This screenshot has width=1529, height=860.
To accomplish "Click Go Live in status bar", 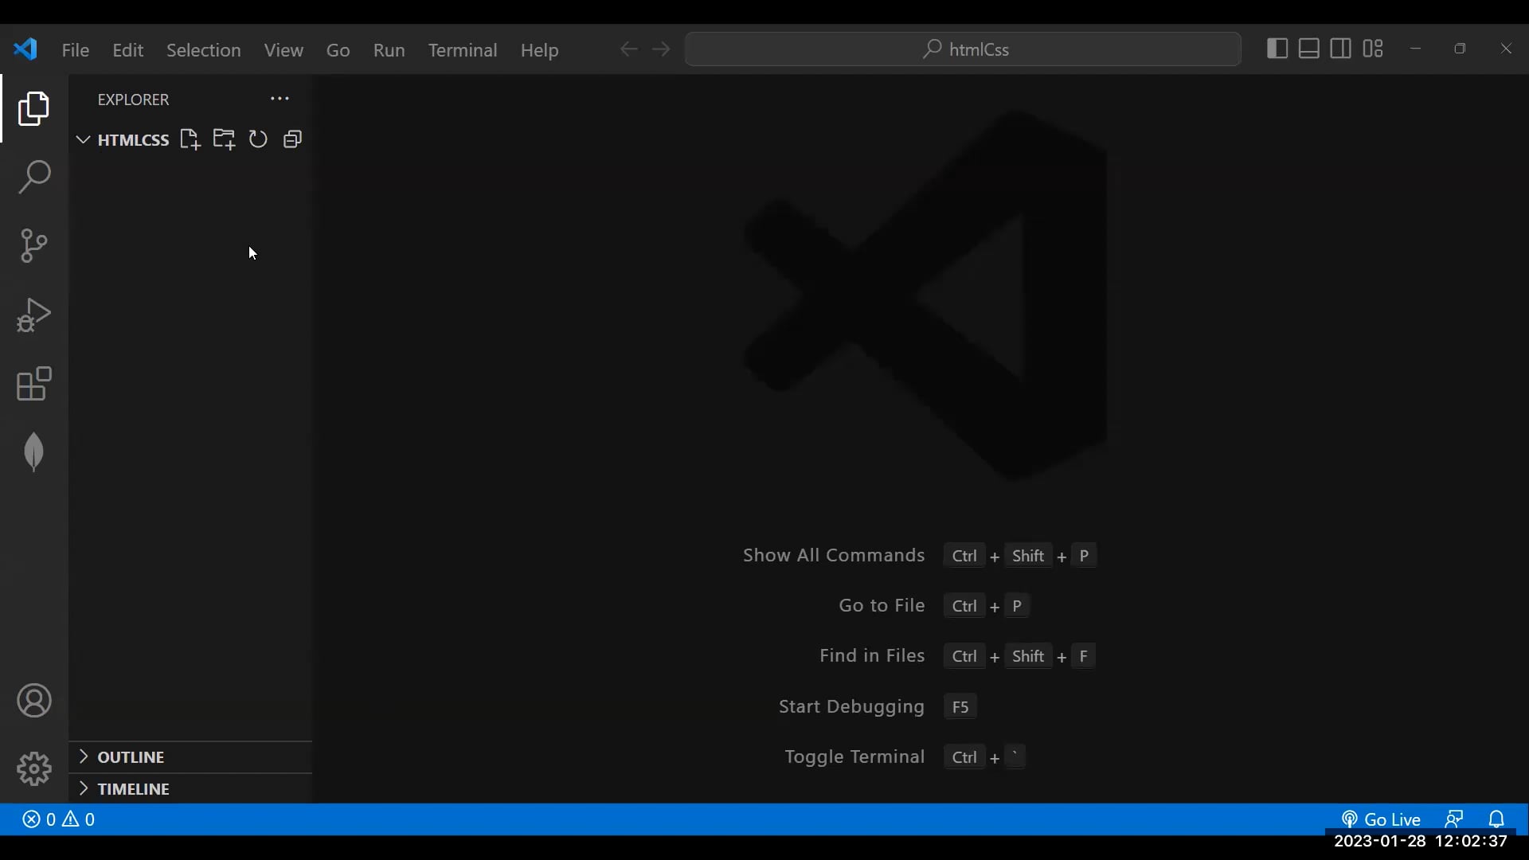I will [x=1382, y=819].
